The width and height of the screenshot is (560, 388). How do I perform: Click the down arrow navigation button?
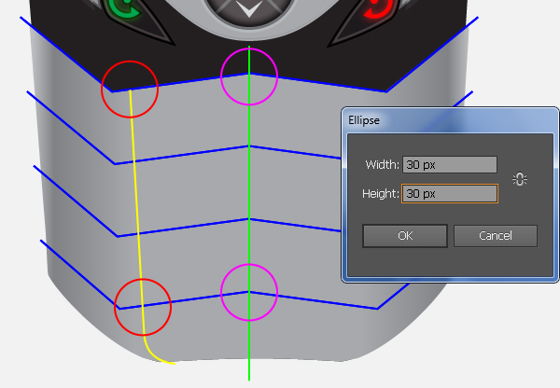click(249, 9)
